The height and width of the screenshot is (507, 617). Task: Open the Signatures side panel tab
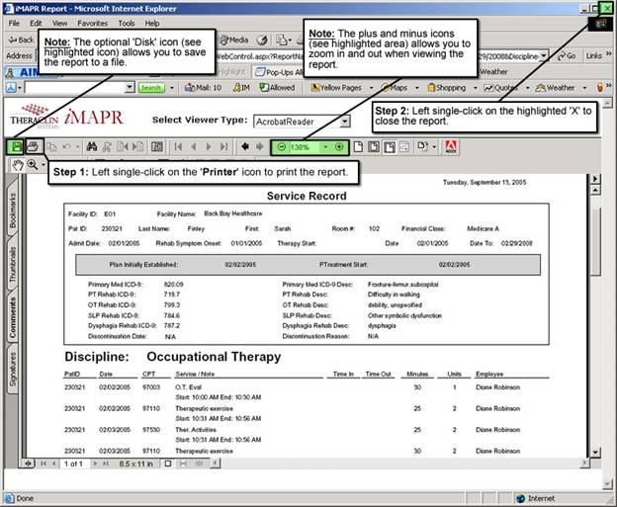tap(14, 368)
